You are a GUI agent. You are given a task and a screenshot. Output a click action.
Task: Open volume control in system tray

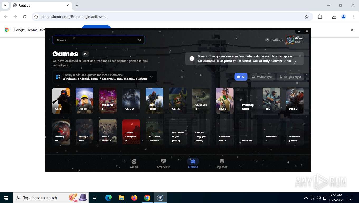(x=318, y=198)
